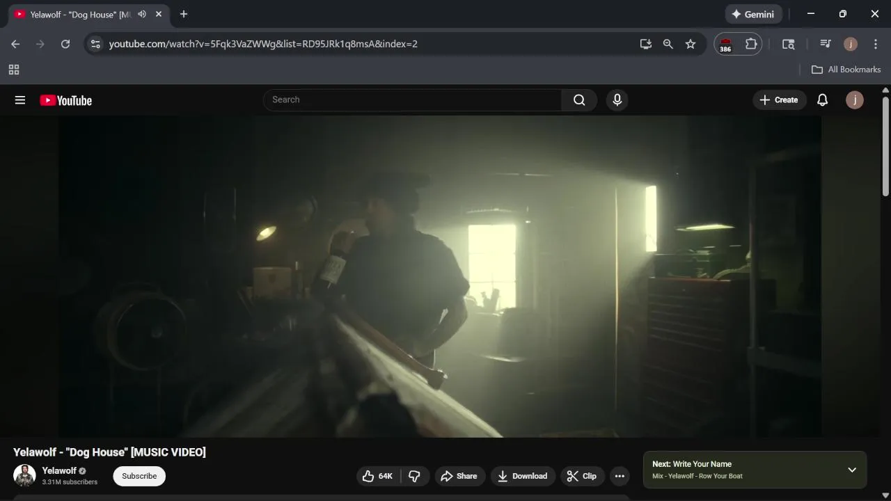Open media controls icon in toolbar
Viewport: 891px width, 501px height.
(x=826, y=44)
